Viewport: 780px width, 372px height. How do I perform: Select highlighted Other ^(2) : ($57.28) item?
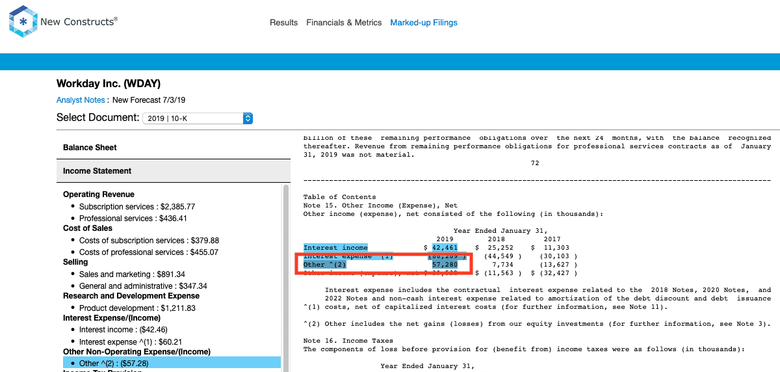point(172,363)
